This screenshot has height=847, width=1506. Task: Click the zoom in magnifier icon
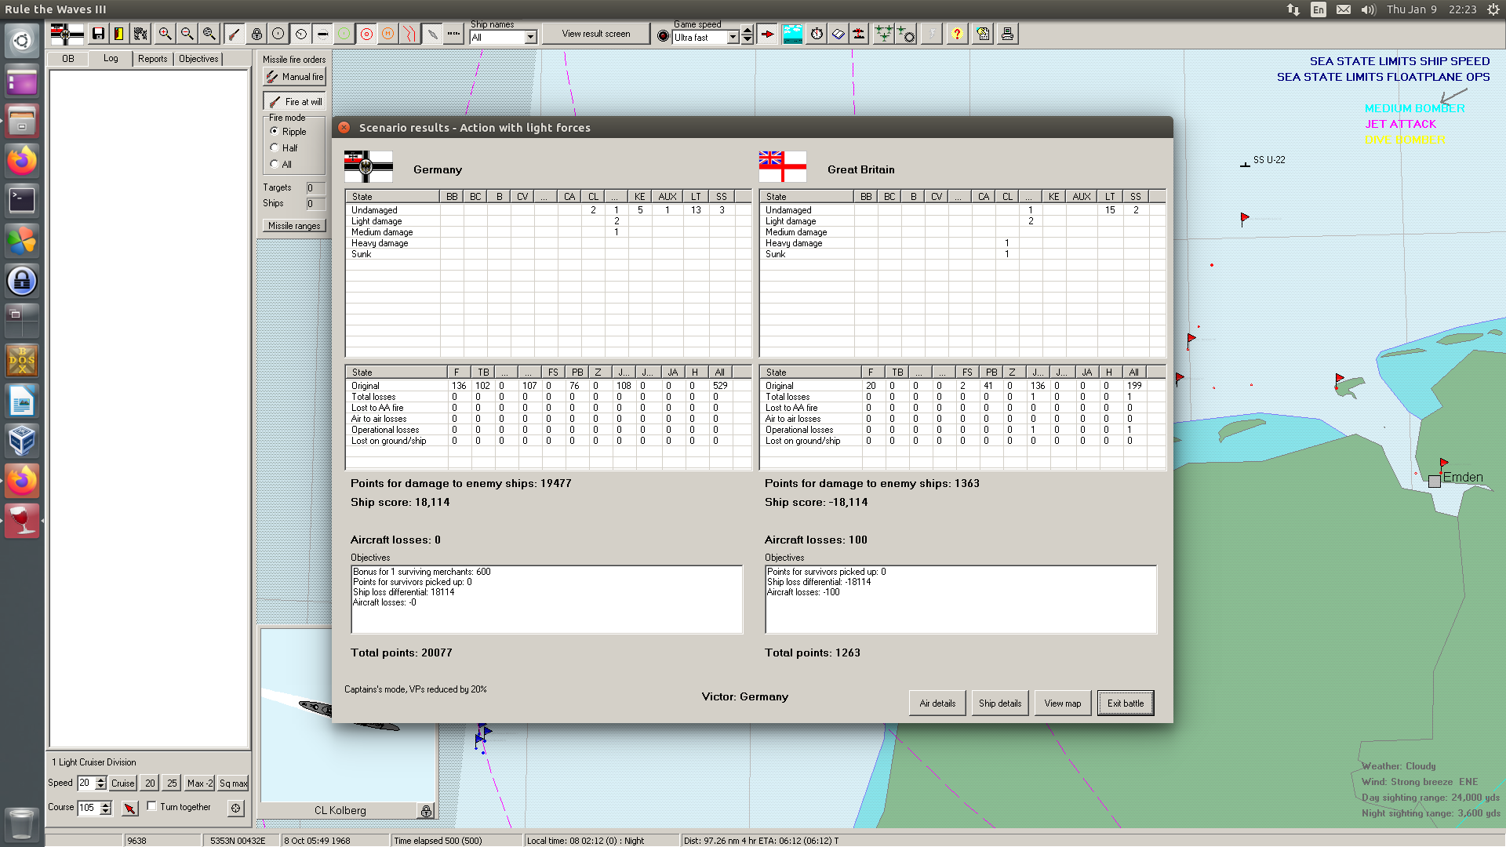(165, 34)
